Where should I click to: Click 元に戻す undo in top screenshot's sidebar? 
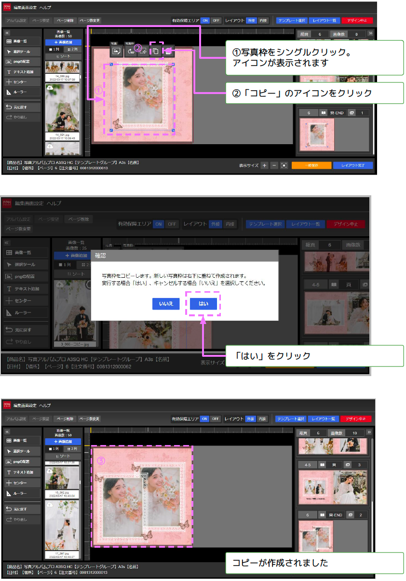22,107
